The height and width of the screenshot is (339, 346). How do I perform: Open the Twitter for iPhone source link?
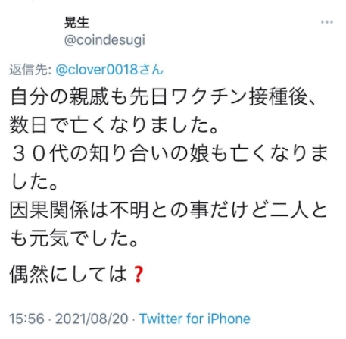(195, 319)
